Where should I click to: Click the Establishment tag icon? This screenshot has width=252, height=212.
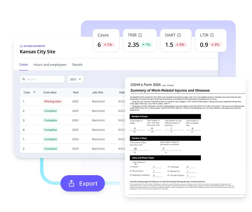[x=21, y=46]
